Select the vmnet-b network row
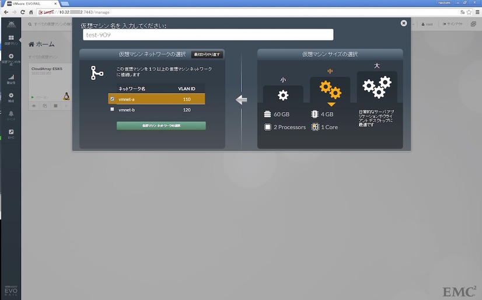This screenshot has width=482, height=300. 156,110
